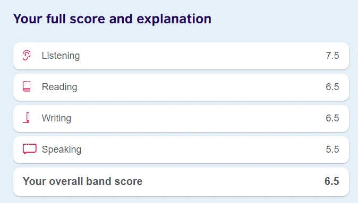Select the Listening label text
The height and width of the screenshot is (203, 358).
[61, 56]
